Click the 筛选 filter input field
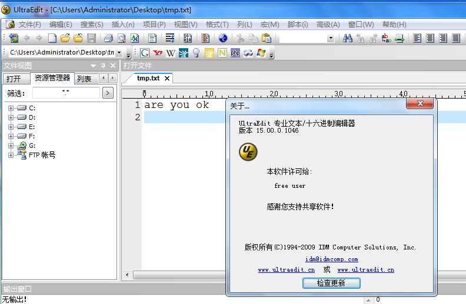Viewport: 466px width, 304px height. click(66, 93)
